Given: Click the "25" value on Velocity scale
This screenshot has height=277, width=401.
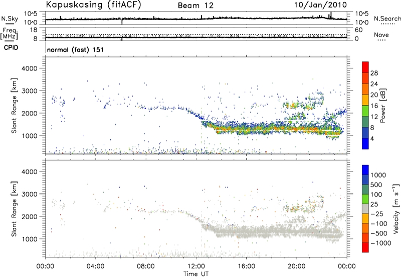Looking at the screenshot, I should pos(374,204).
